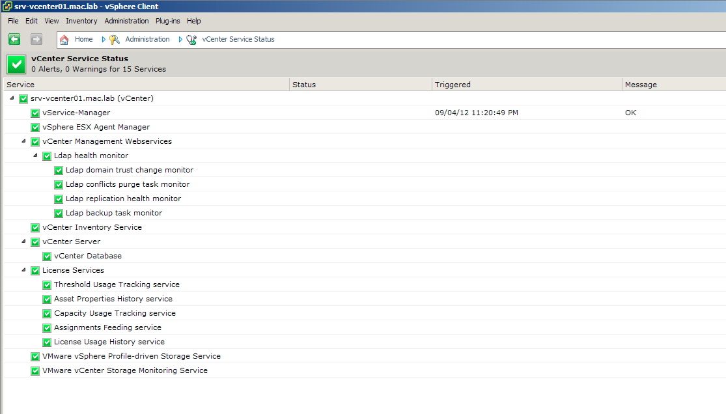Collapse the Ldap health monitor node
The width and height of the screenshot is (726, 414).
coord(35,156)
